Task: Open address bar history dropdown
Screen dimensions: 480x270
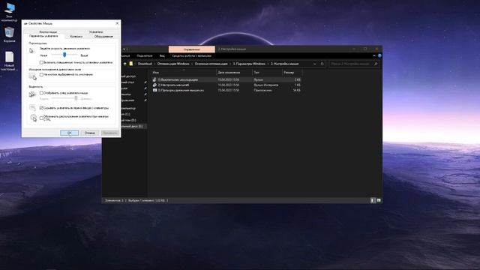Action: [315, 64]
